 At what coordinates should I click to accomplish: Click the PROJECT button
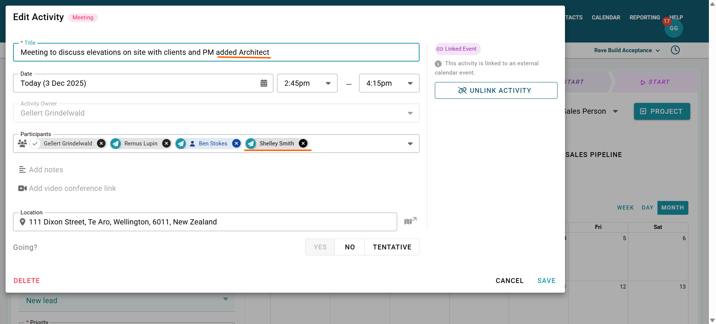tap(662, 111)
